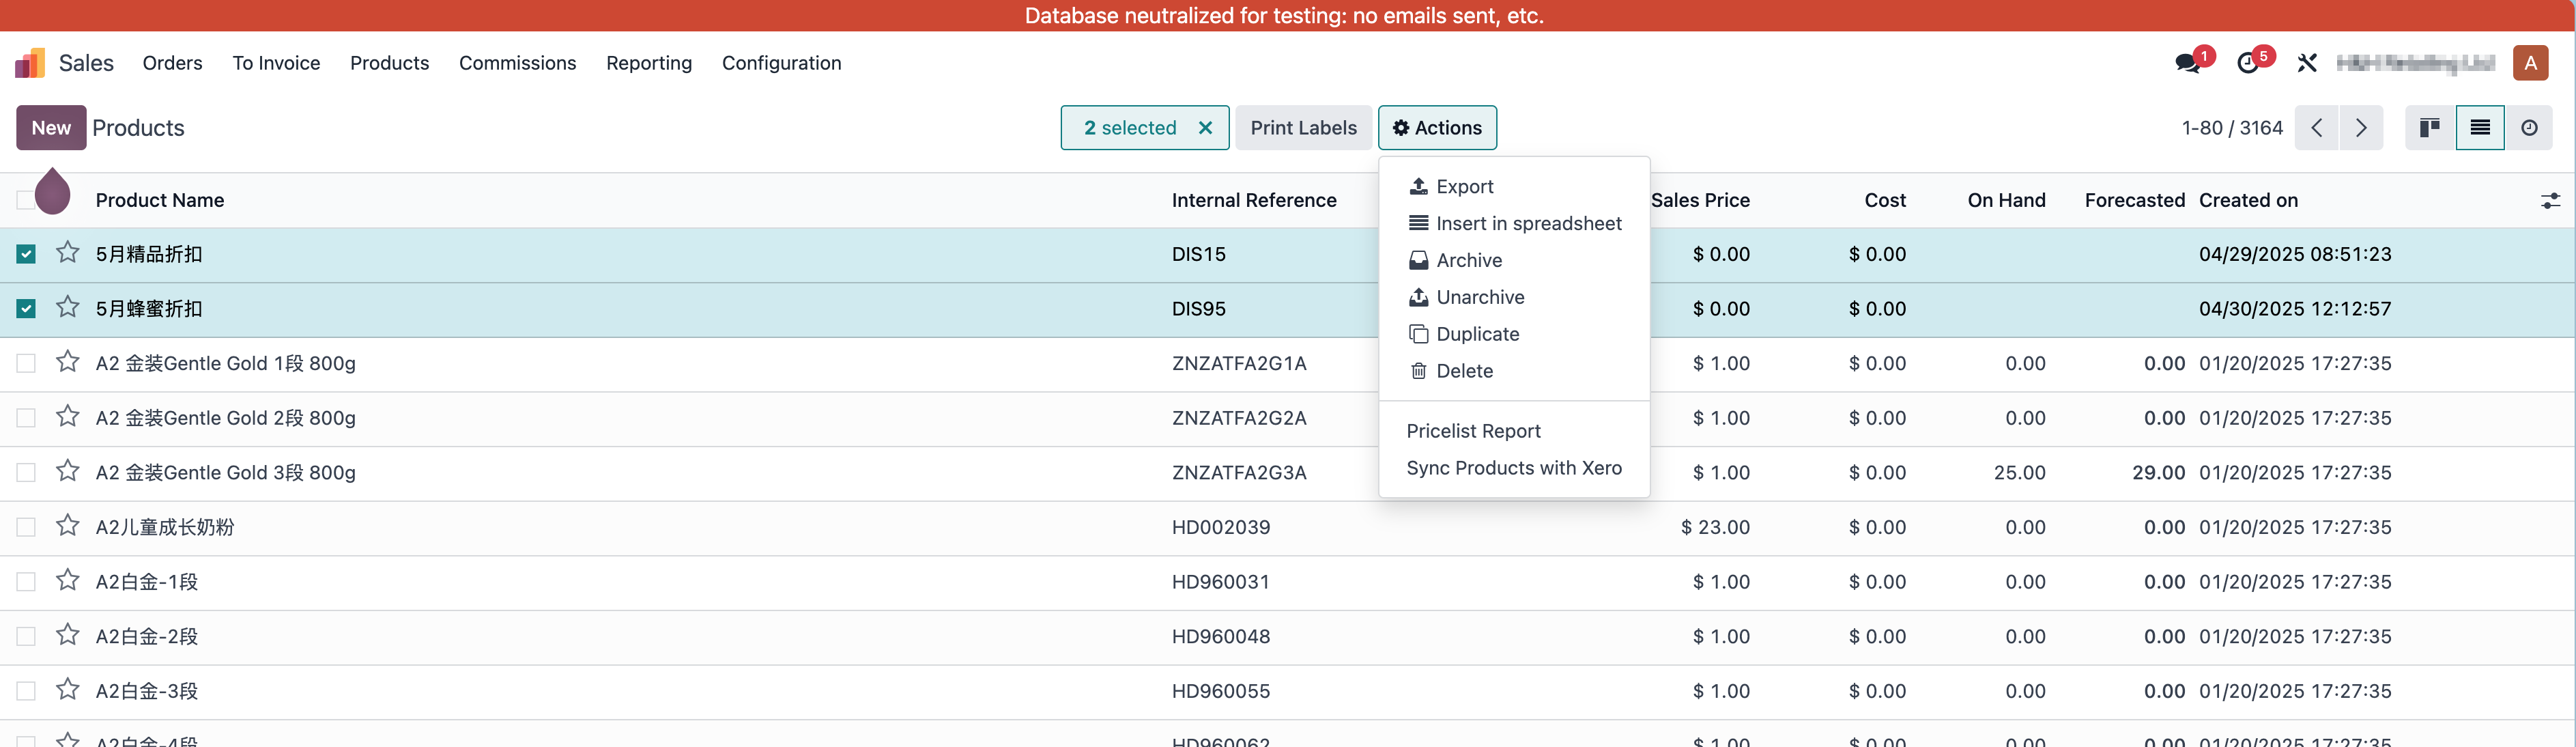Viewport: 2576px width, 747px height.
Task: Go to next page of products
Action: [2361, 128]
